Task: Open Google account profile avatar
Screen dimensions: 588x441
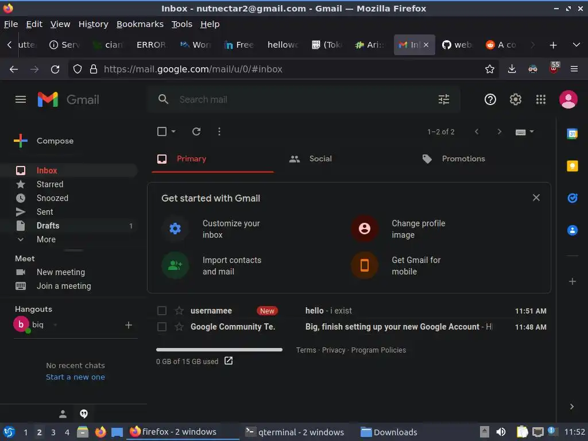Action: coord(568,99)
